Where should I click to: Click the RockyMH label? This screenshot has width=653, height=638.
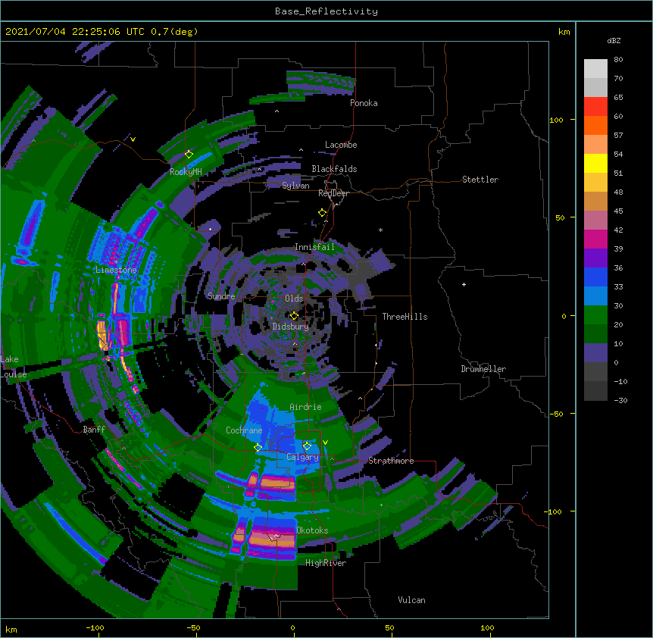(186, 172)
